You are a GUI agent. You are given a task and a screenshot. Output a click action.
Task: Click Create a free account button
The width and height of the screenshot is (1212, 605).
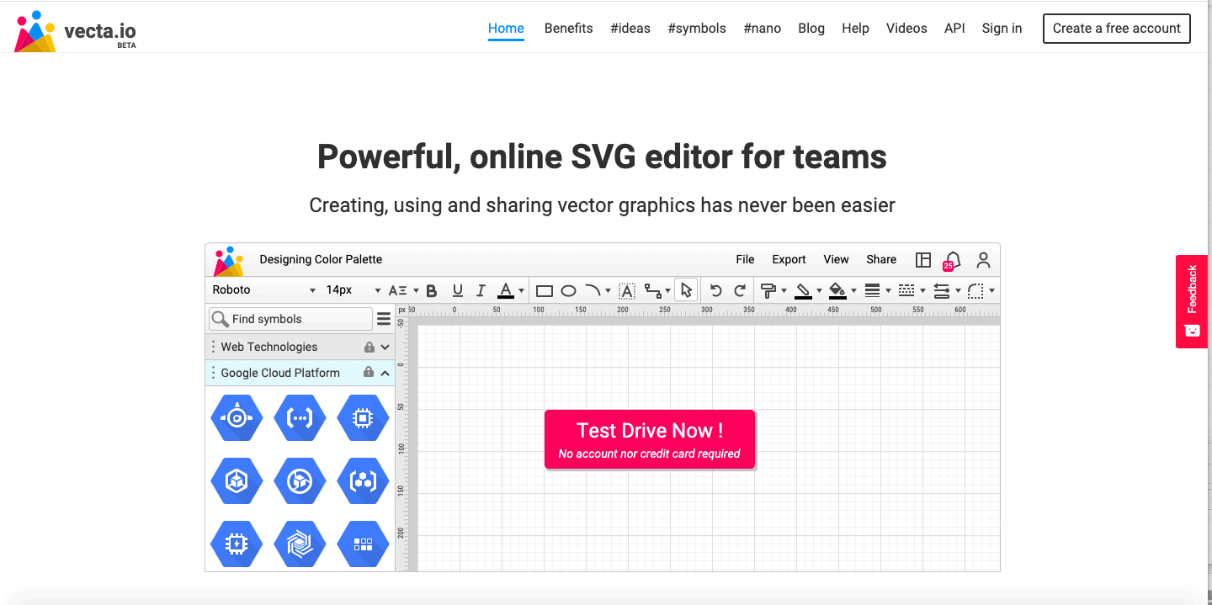1116,28
